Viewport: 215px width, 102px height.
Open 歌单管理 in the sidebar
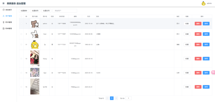tap(8, 29)
